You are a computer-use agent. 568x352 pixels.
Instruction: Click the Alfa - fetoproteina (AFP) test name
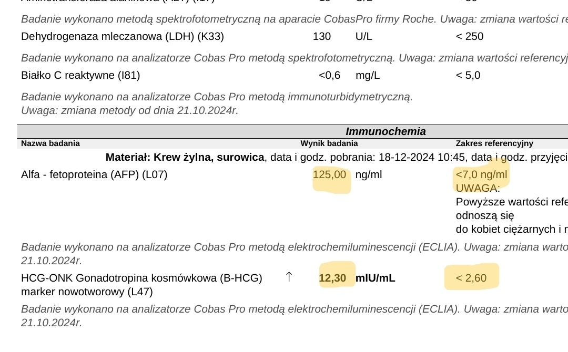click(94, 174)
